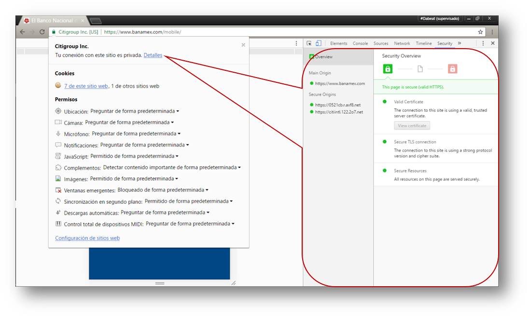Click the document icon in Security Overview
Viewport: 530px width, 318px height.
420,69
